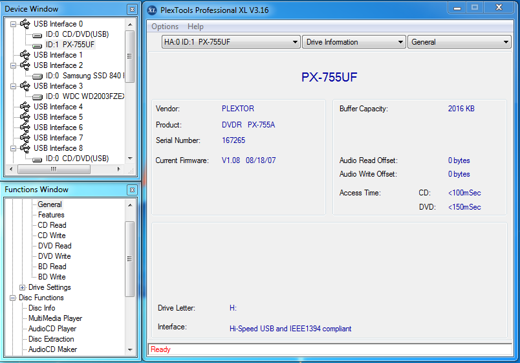This screenshot has width=520, height=363.
Task: Select ID:0 WDC WD2003FZEX device
Action: 85,96
